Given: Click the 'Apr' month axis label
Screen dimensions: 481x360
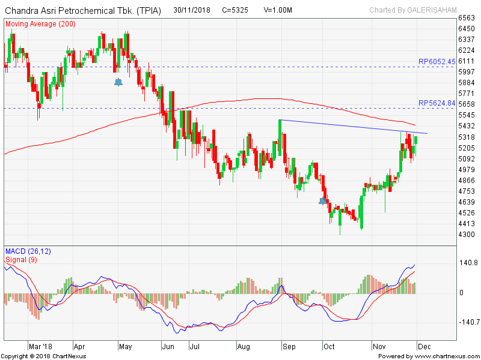Looking at the screenshot, I should pyautogui.click(x=79, y=347).
